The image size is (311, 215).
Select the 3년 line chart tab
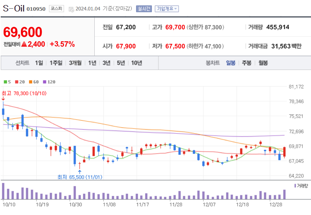click(106, 63)
